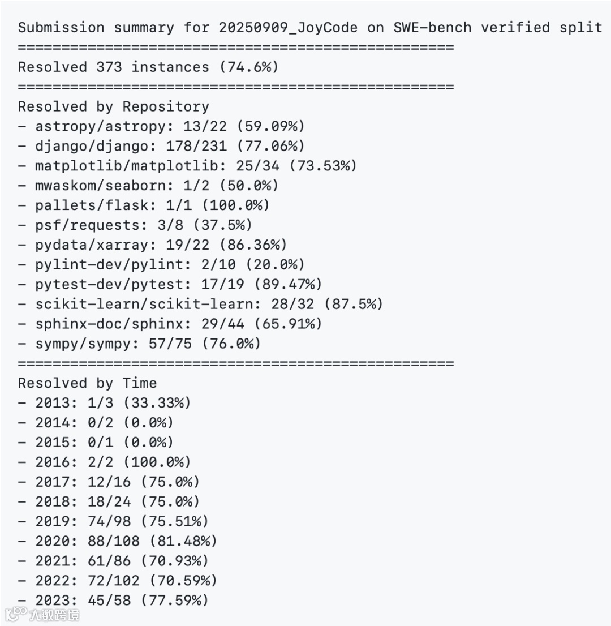Click the pylint-dev/pylint result line

point(161,265)
